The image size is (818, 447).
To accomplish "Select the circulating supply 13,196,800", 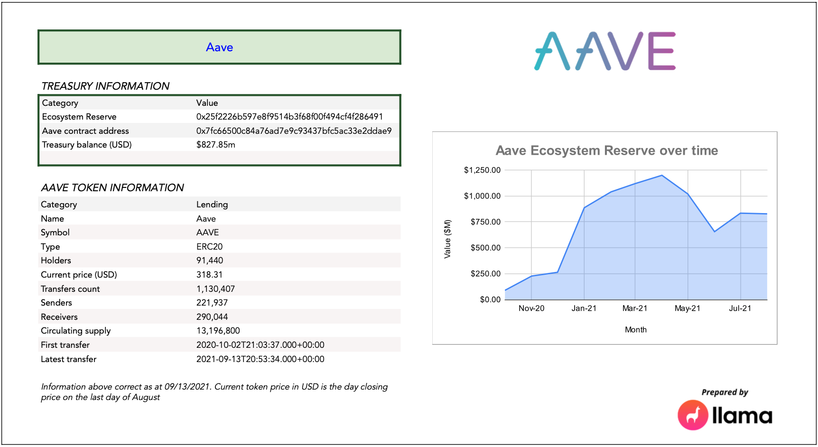I will point(218,331).
